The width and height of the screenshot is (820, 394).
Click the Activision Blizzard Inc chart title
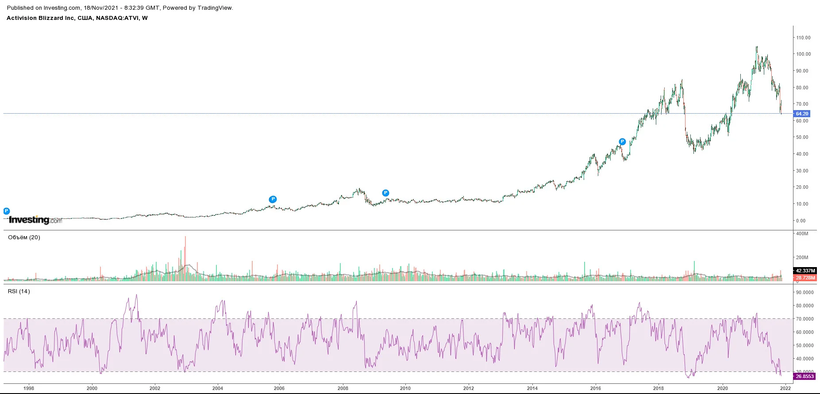tap(77, 18)
